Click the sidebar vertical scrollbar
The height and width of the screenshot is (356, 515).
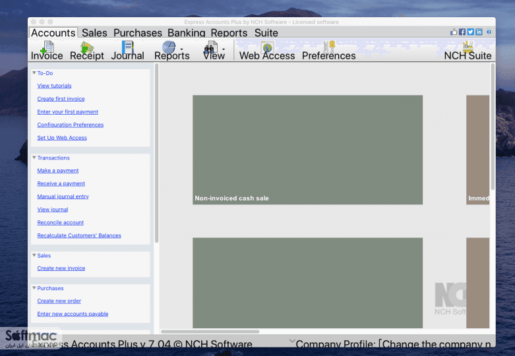click(157, 153)
